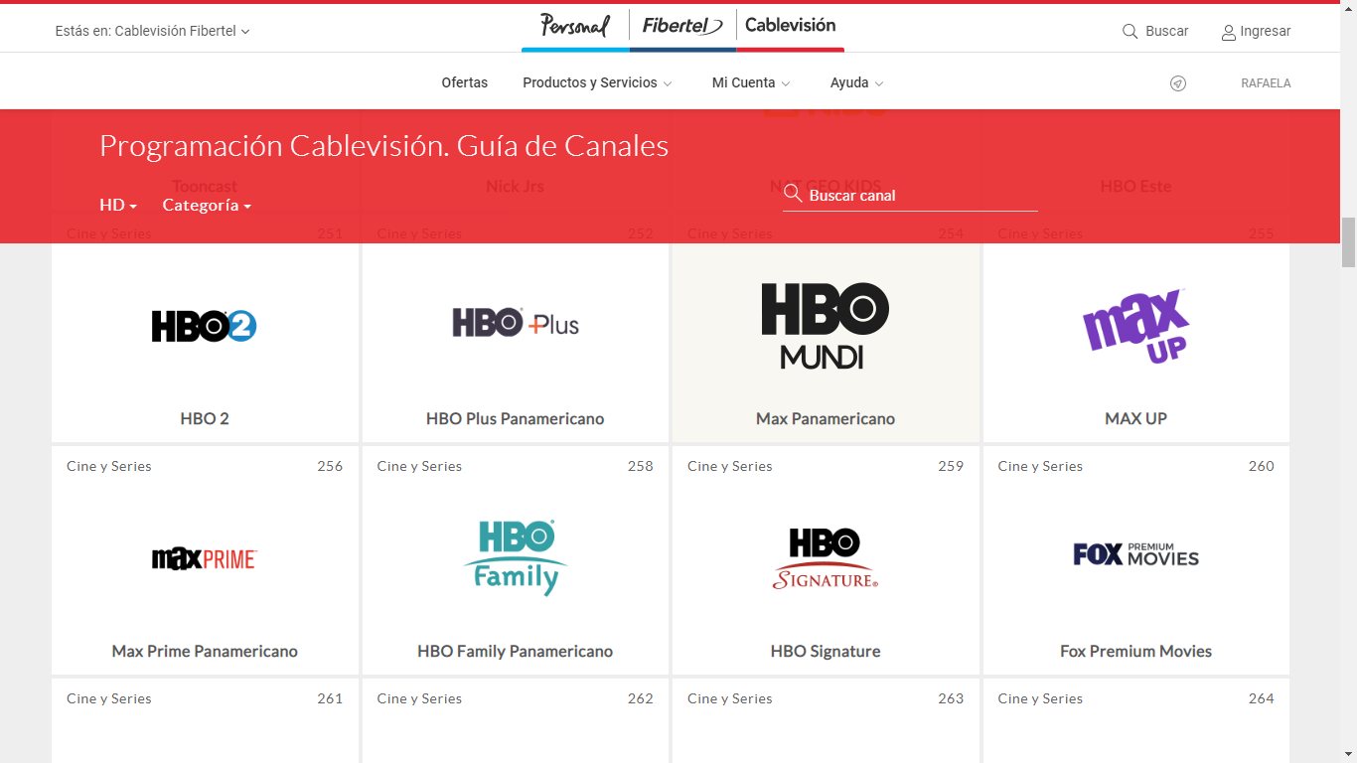1357x763 pixels.
Task: Open the MAX UP channel title
Action: 1135,418
